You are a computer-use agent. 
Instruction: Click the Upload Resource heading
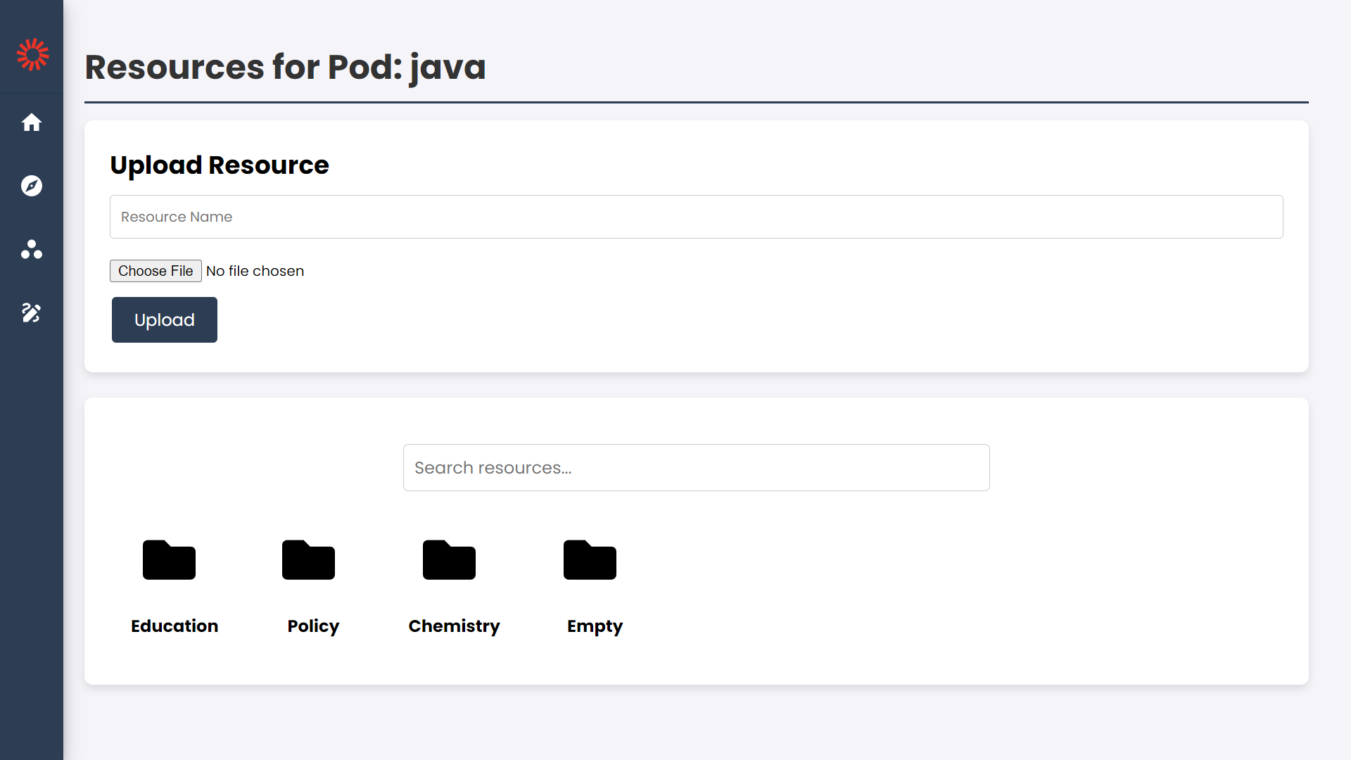coord(220,165)
